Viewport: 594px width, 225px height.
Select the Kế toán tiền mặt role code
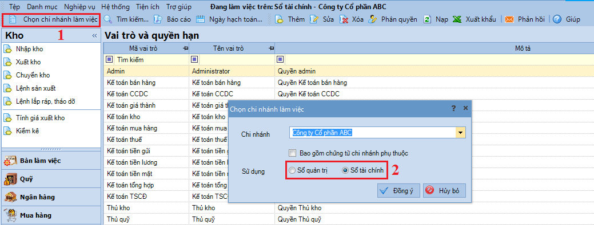tap(129, 174)
